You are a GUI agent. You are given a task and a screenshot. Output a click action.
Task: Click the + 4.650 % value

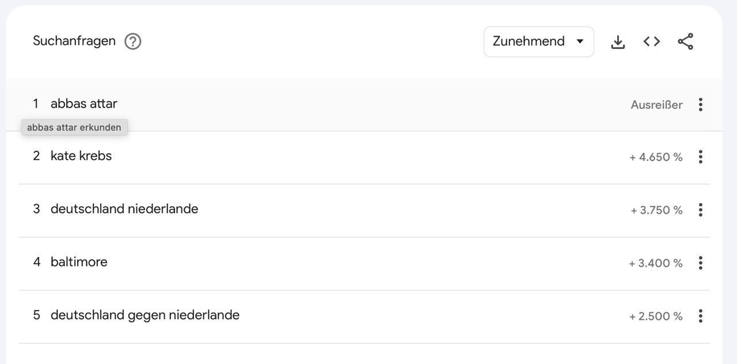[x=656, y=157]
